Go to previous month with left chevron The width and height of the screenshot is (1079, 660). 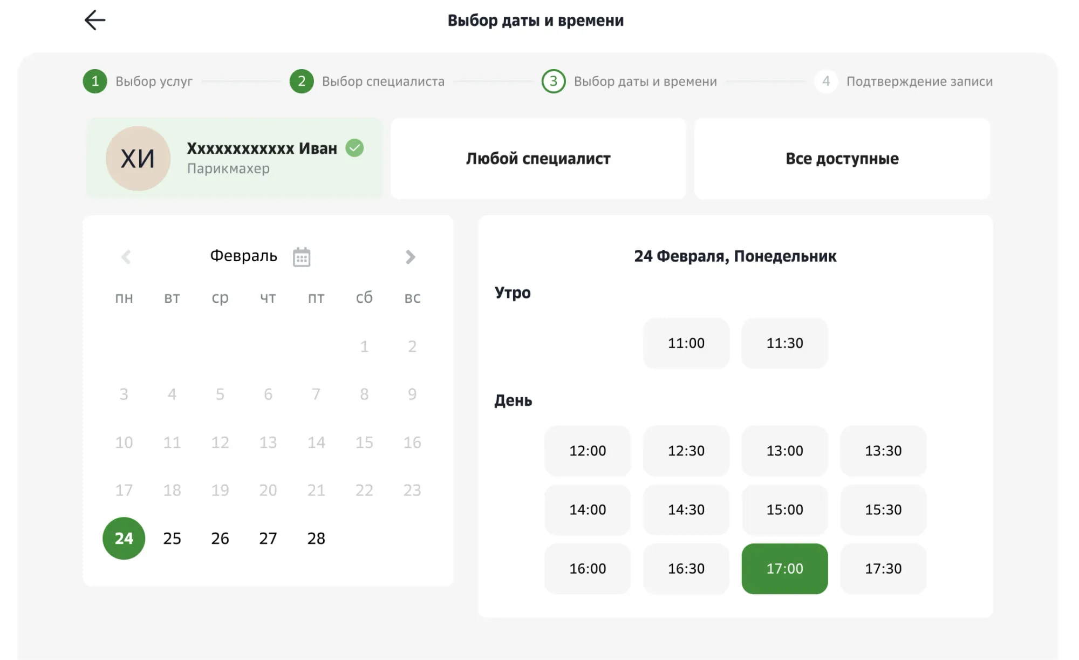pyautogui.click(x=126, y=256)
